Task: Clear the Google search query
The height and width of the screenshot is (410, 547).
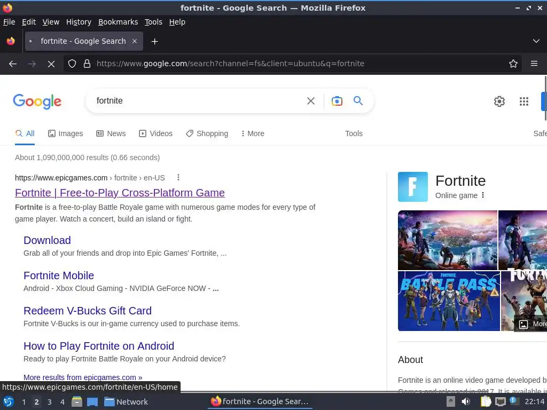Action: tap(310, 101)
